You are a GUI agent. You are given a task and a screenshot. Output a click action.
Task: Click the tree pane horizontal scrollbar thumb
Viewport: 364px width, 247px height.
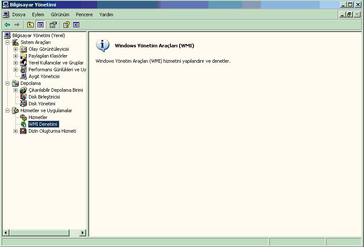pyautogui.click(x=39, y=232)
